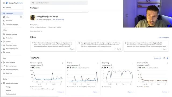This screenshot has width=172, height=97.
Task: Open Releases overview in sidebar
Action: pyautogui.click(x=12, y=34)
